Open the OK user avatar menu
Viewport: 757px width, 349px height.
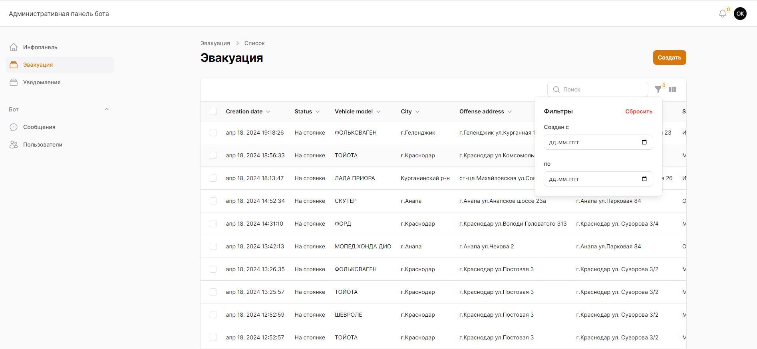(740, 14)
